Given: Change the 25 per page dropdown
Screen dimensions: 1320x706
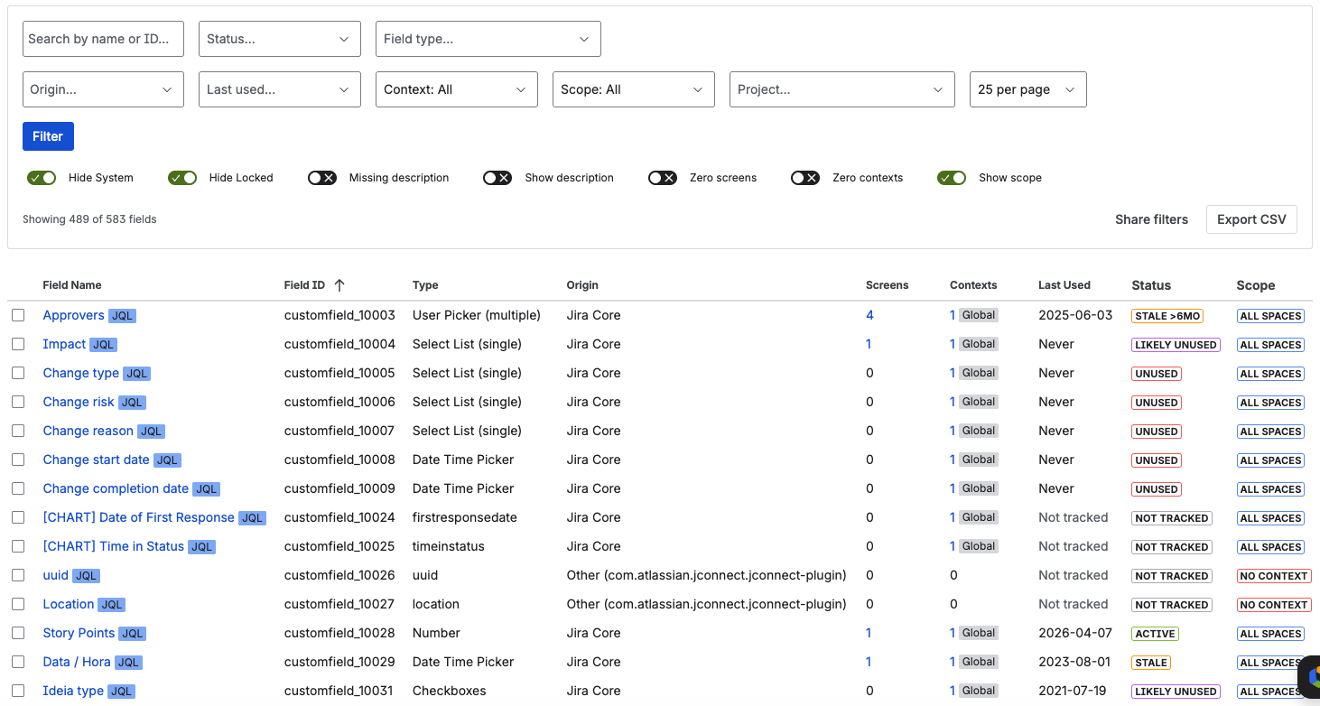Looking at the screenshot, I should [x=1028, y=89].
